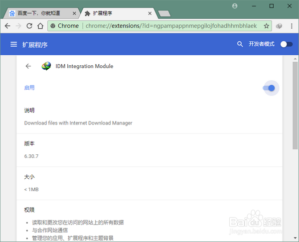Open Chrome three-dot menu
The height and width of the screenshot is (242, 299).
pos(292,26)
